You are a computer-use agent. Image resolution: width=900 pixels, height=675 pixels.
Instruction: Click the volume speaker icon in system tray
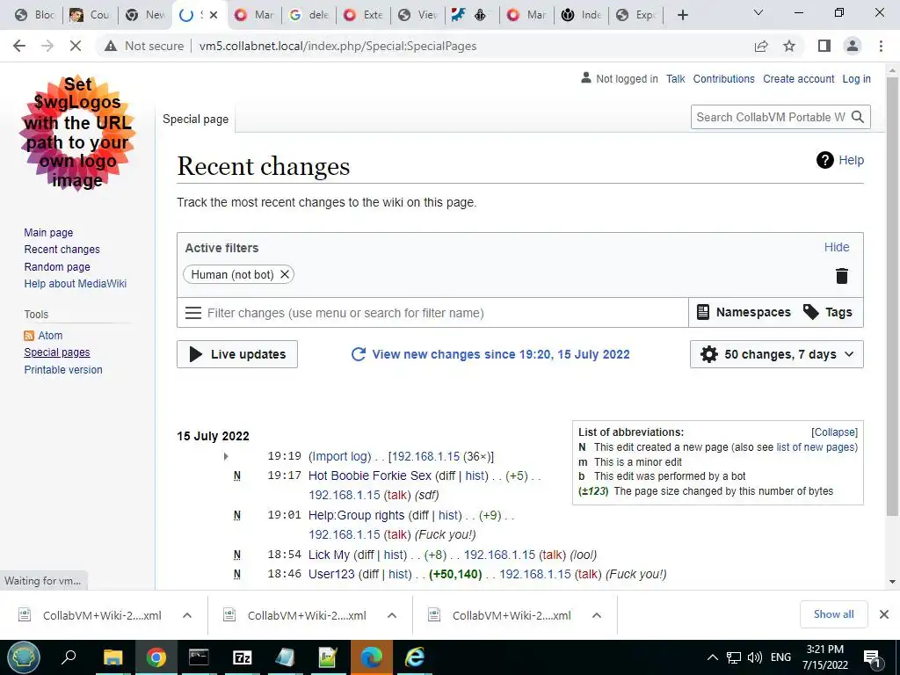754,657
